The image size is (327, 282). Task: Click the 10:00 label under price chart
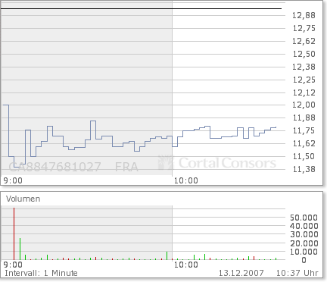click(186, 180)
